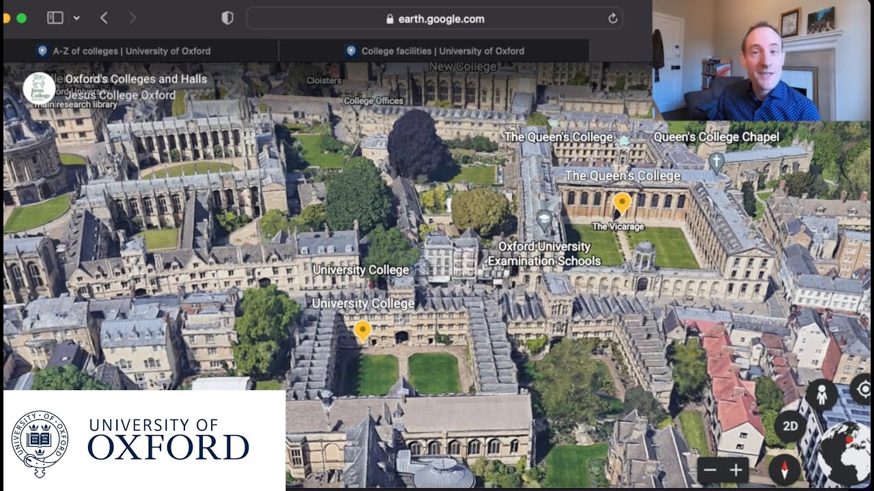Expand the sidebar options chevron
This screenshot has height=491, width=874.
(76, 18)
